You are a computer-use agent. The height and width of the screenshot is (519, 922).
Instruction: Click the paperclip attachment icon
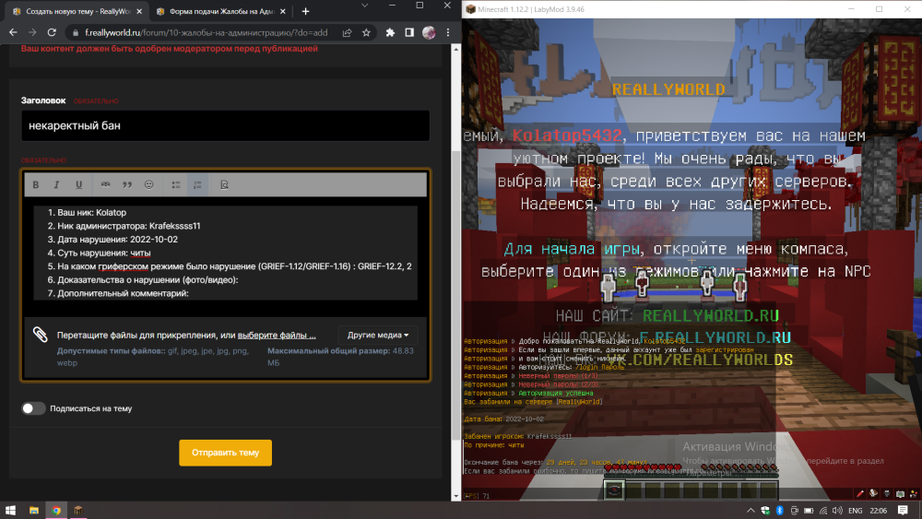[x=40, y=335]
